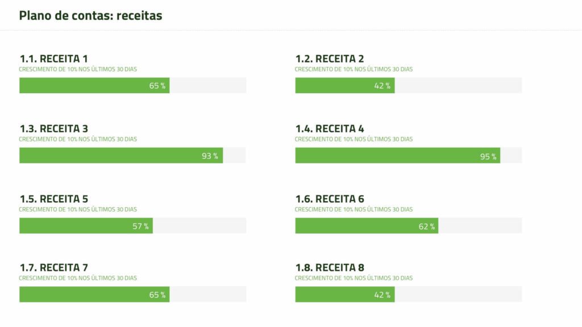Click the Receita 2 progress bar

click(345, 86)
